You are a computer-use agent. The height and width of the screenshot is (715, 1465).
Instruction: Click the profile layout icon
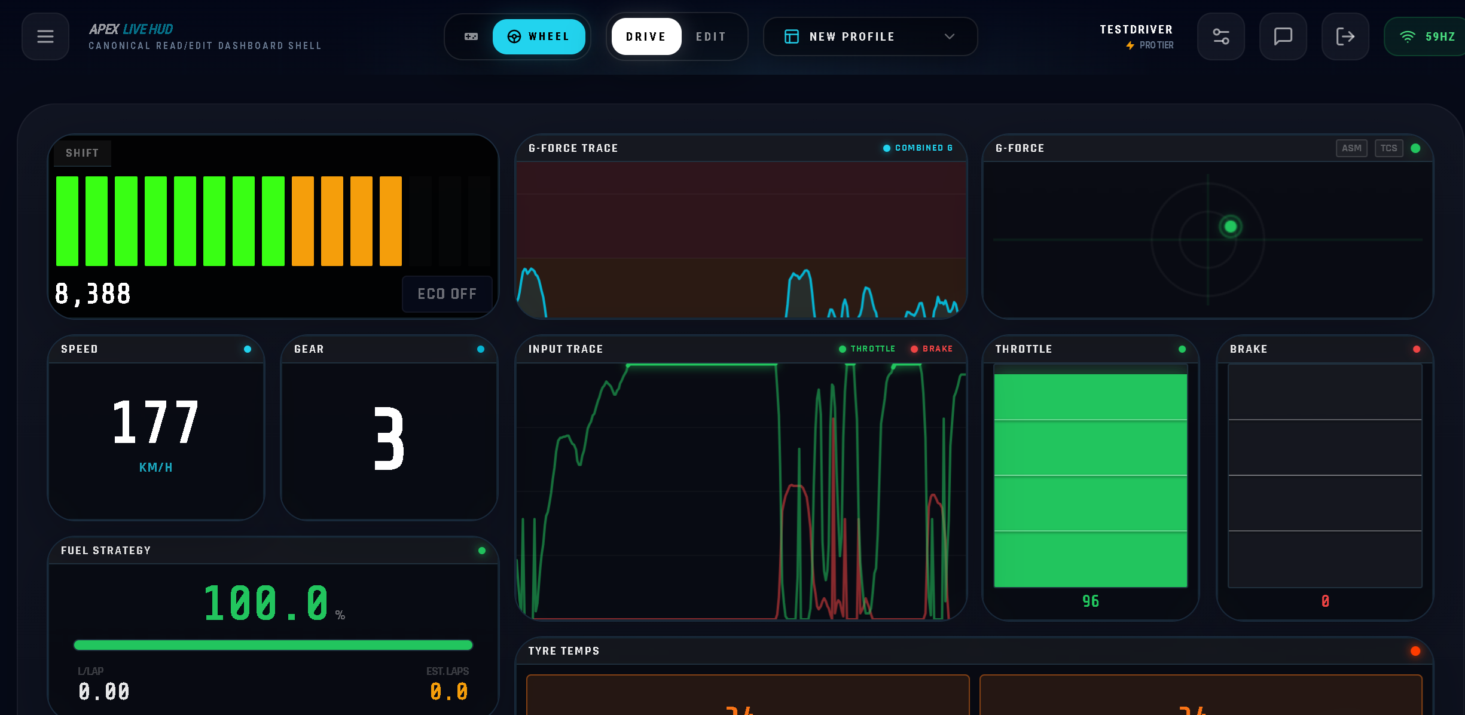click(792, 36)
